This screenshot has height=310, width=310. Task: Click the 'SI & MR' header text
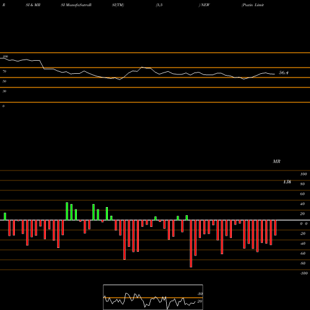coord(33,5)
